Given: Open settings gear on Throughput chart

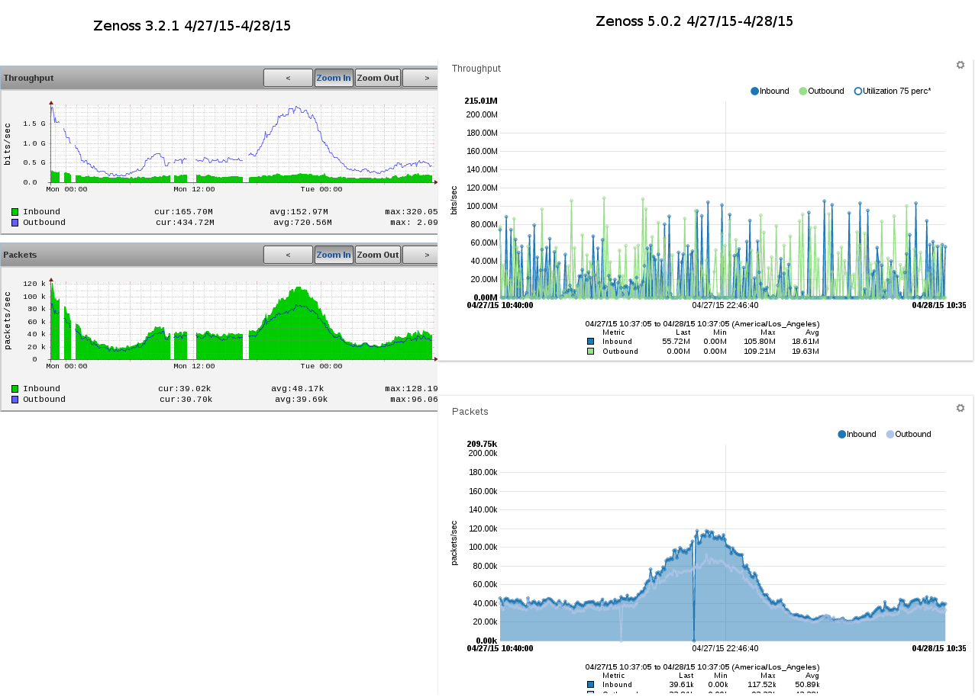Looking at the screenshot, I should (960, 65).
